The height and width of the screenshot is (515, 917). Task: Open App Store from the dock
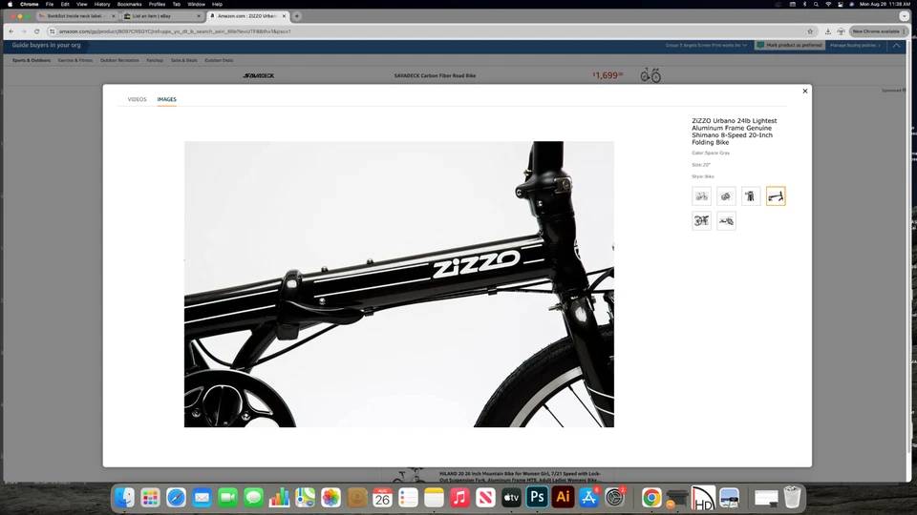pos(588,498)
